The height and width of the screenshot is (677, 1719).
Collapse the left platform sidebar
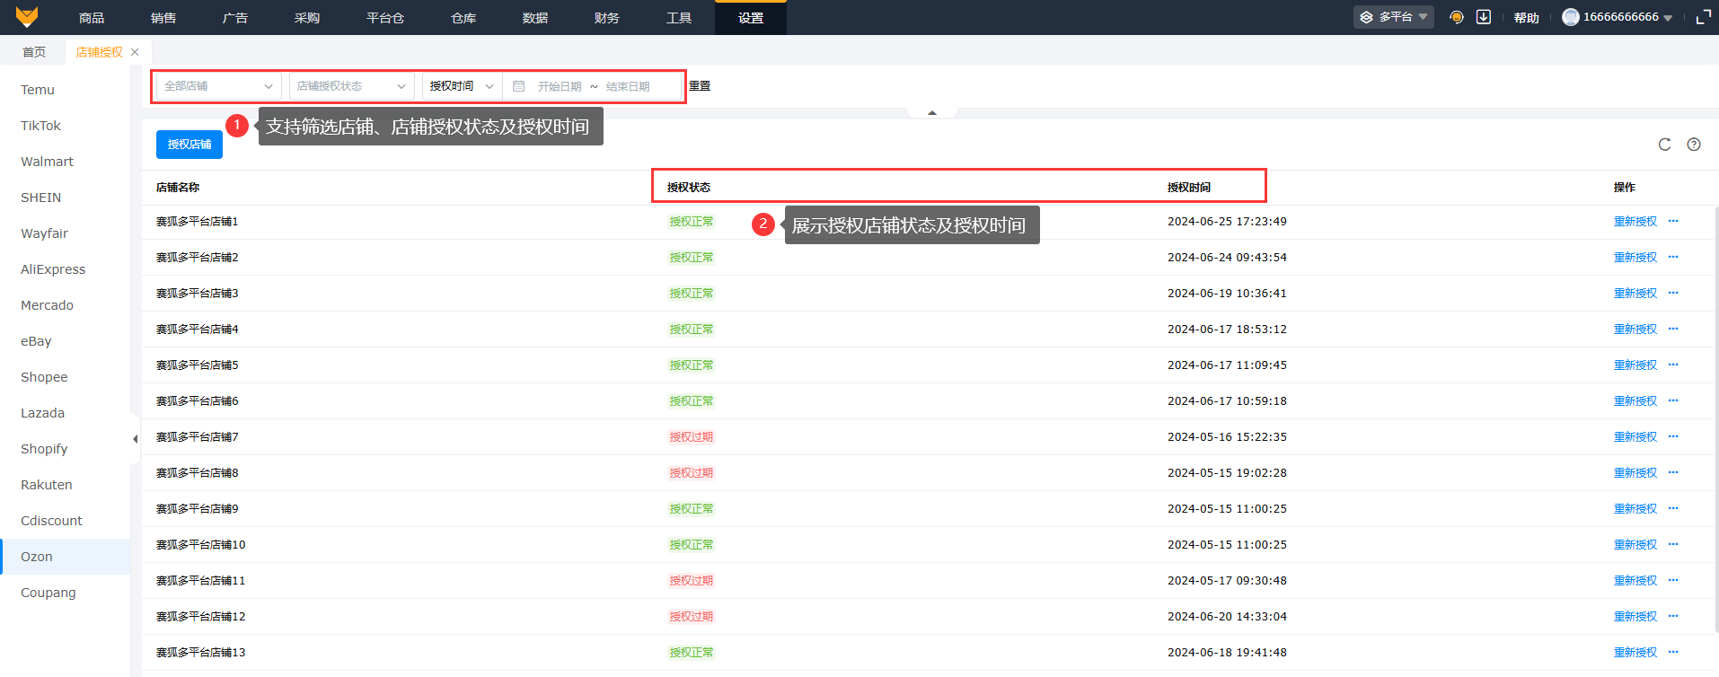tap(135, 439)
